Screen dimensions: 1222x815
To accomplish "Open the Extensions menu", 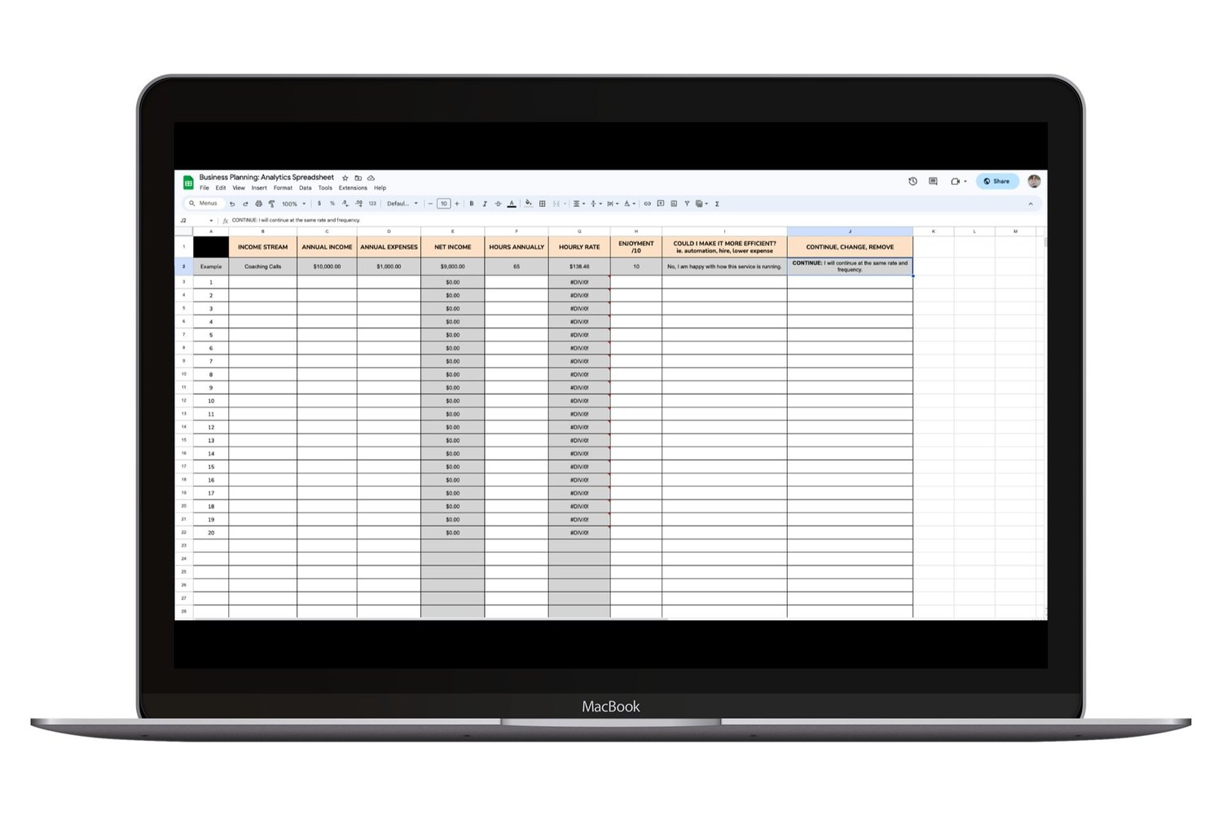I will pyautogui.click(x=353, y=187).
